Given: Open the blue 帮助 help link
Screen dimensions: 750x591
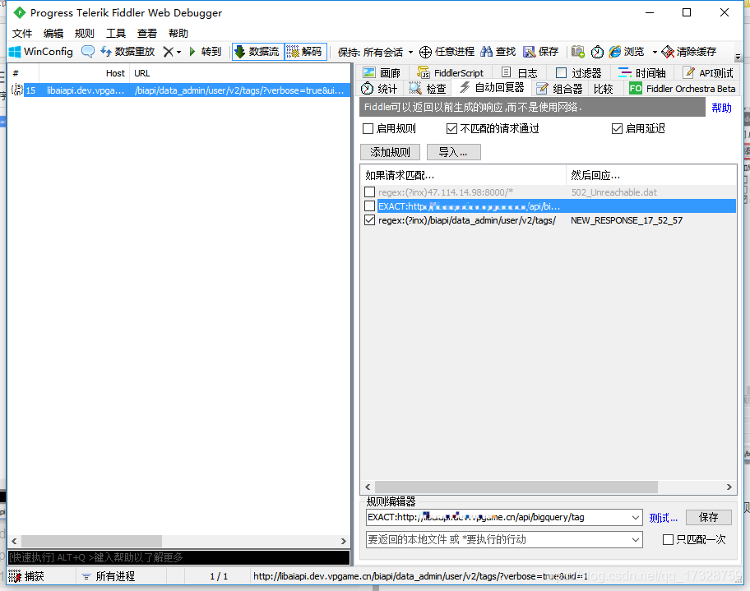Looking at the screenshot, I should click(x=721, y=108).
